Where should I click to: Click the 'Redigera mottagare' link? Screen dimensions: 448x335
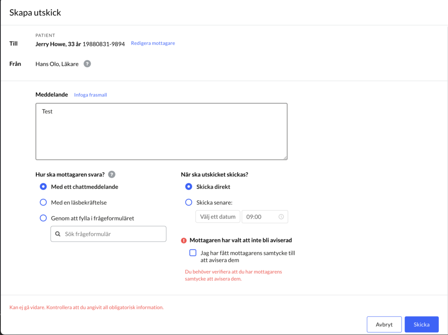[153, 43]
